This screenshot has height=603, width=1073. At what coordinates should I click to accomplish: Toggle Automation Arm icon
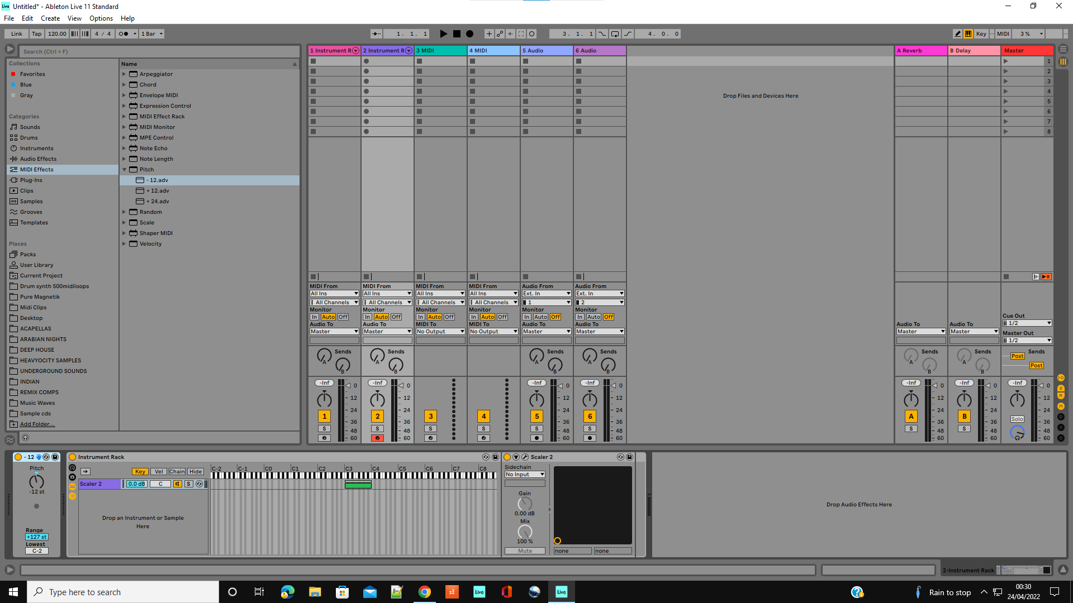pos(500,34)
